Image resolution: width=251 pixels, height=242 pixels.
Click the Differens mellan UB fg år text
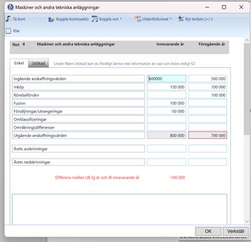pos(97,177)
